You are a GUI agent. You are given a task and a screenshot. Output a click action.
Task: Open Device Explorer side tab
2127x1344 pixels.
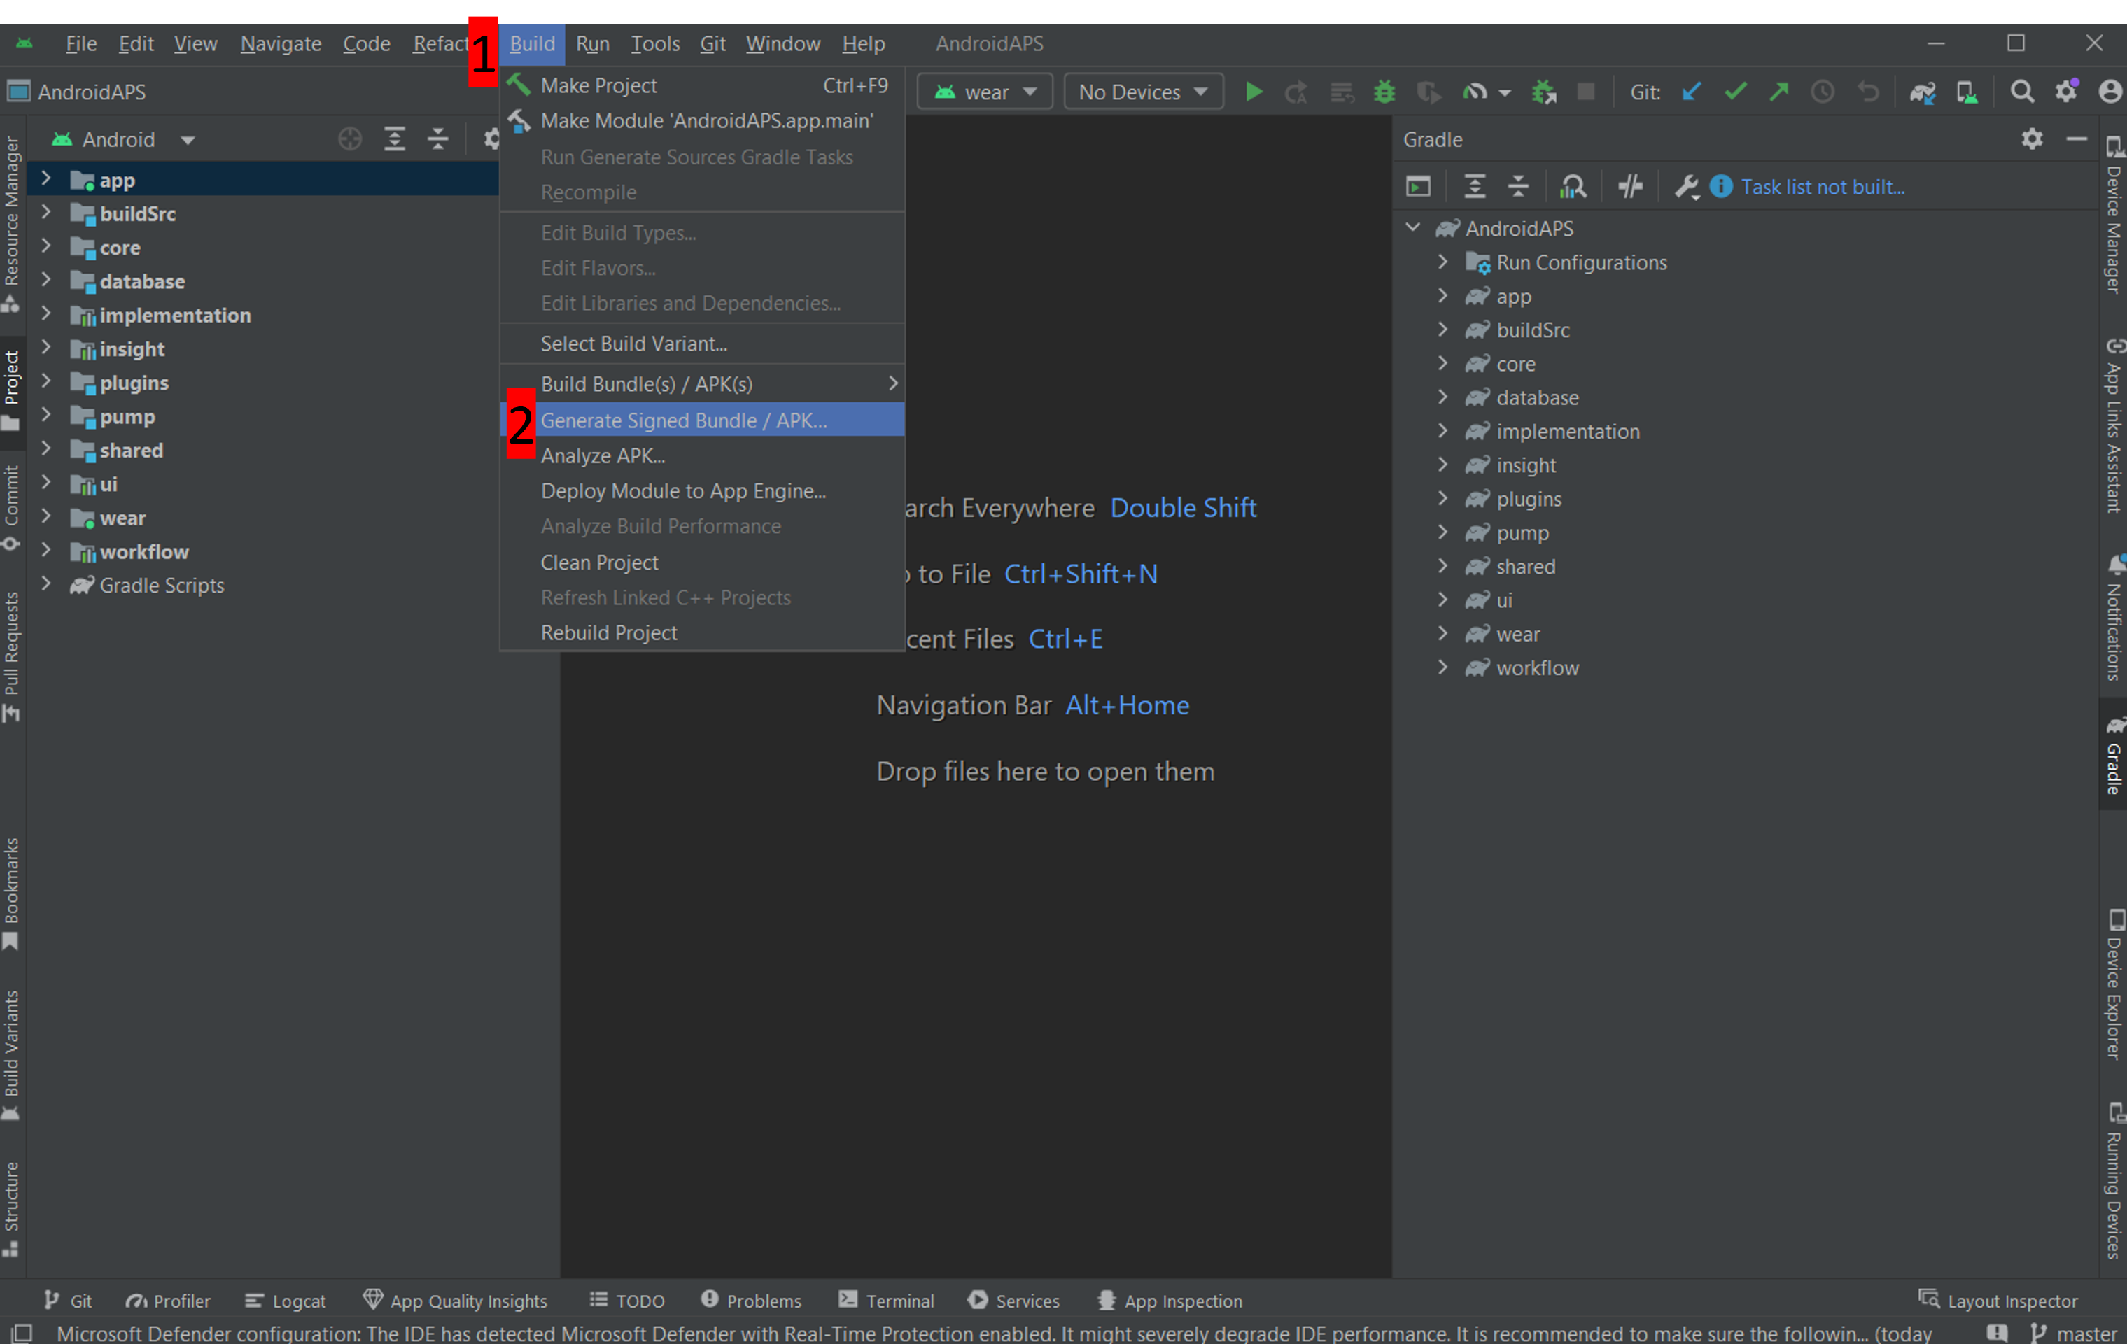pos(2114,983)
